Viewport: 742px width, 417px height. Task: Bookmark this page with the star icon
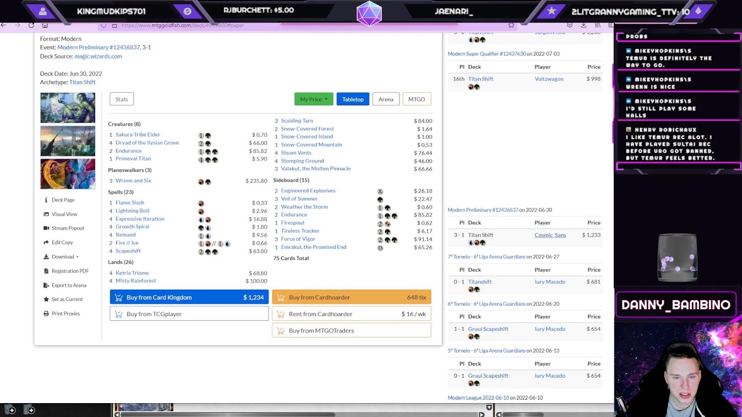511,25
